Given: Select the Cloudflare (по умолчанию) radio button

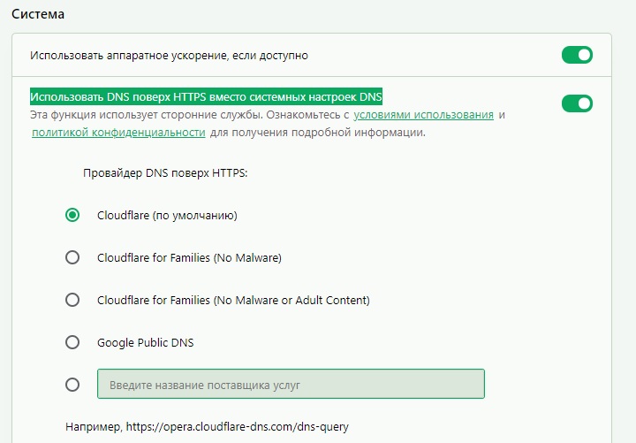Looking at the screenshot, I should pos(72,215).
